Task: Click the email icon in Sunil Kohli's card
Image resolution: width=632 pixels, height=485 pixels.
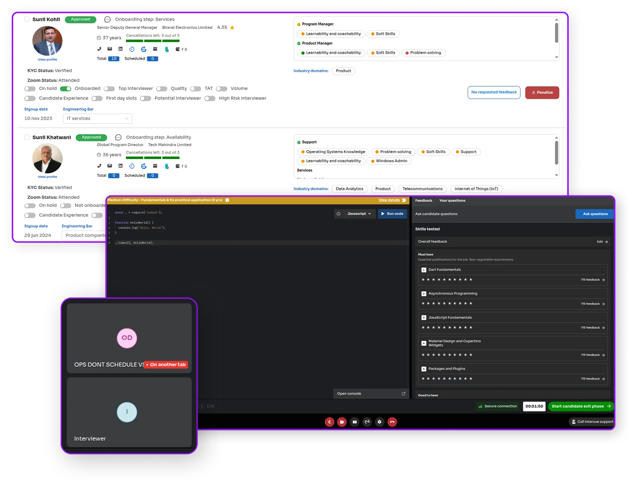Action: 110,49
